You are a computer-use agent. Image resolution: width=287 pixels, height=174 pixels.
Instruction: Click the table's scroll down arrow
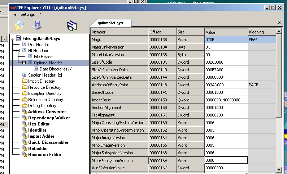[279, 170]
